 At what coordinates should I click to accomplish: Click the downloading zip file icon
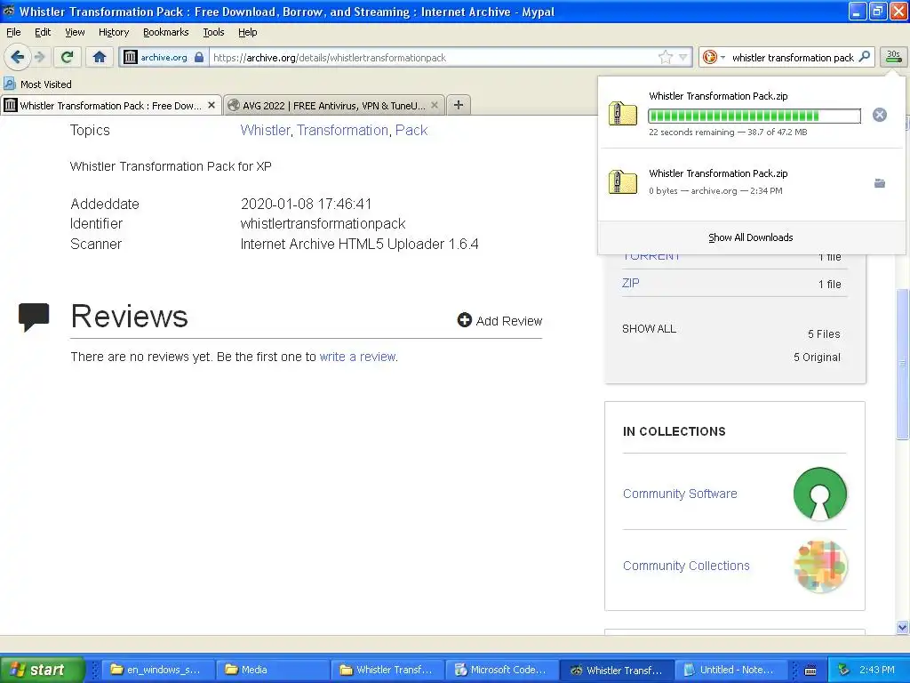coord(622,113)
